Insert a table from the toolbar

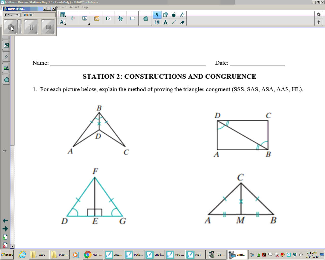63,15
